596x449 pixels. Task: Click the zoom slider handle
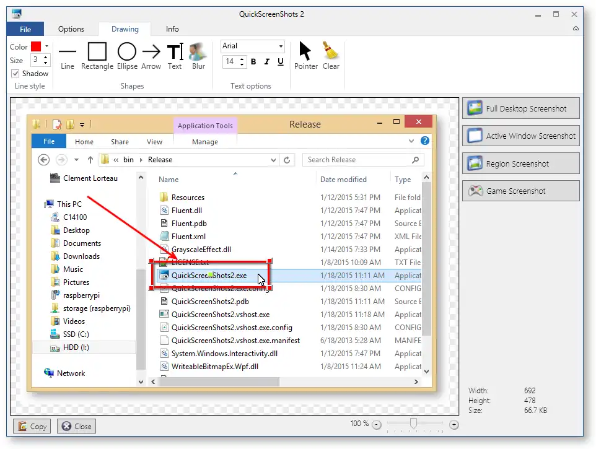414,423
